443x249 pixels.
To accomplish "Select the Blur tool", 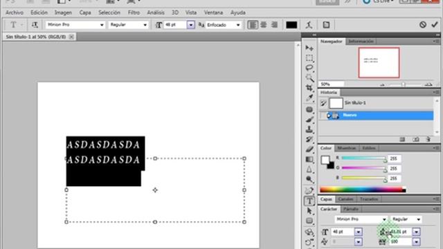I will click(309, 169).
